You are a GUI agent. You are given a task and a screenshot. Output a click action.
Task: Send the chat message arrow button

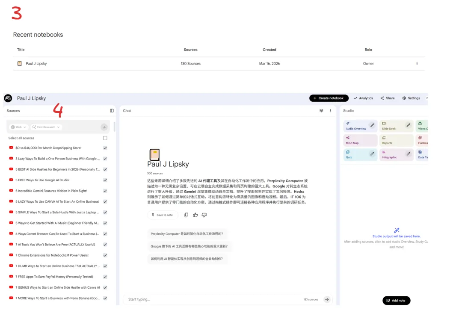tap(327, 299)
